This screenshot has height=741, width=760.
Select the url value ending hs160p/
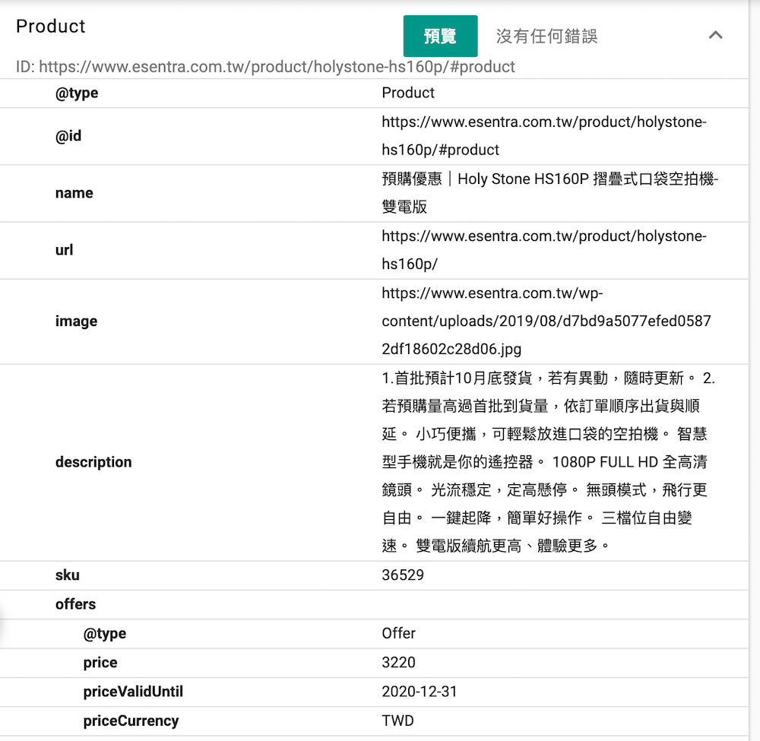click(544, 250)
